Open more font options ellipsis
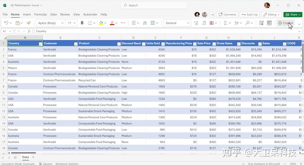 [x=123, y=23]
